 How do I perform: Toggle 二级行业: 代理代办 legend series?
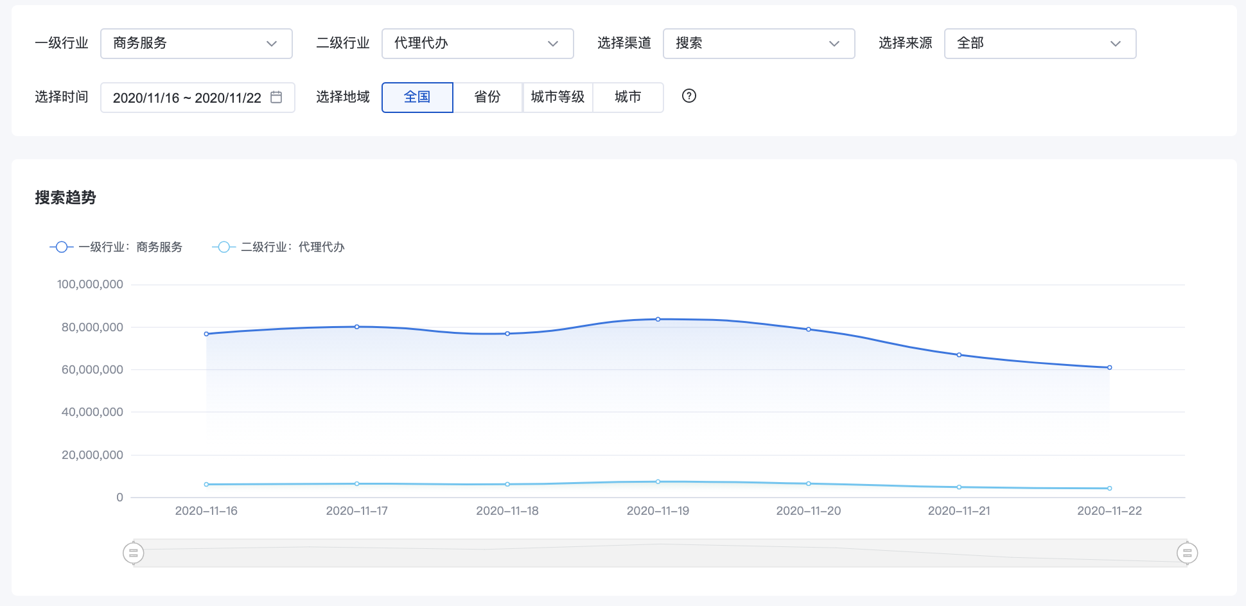[278, 247]
